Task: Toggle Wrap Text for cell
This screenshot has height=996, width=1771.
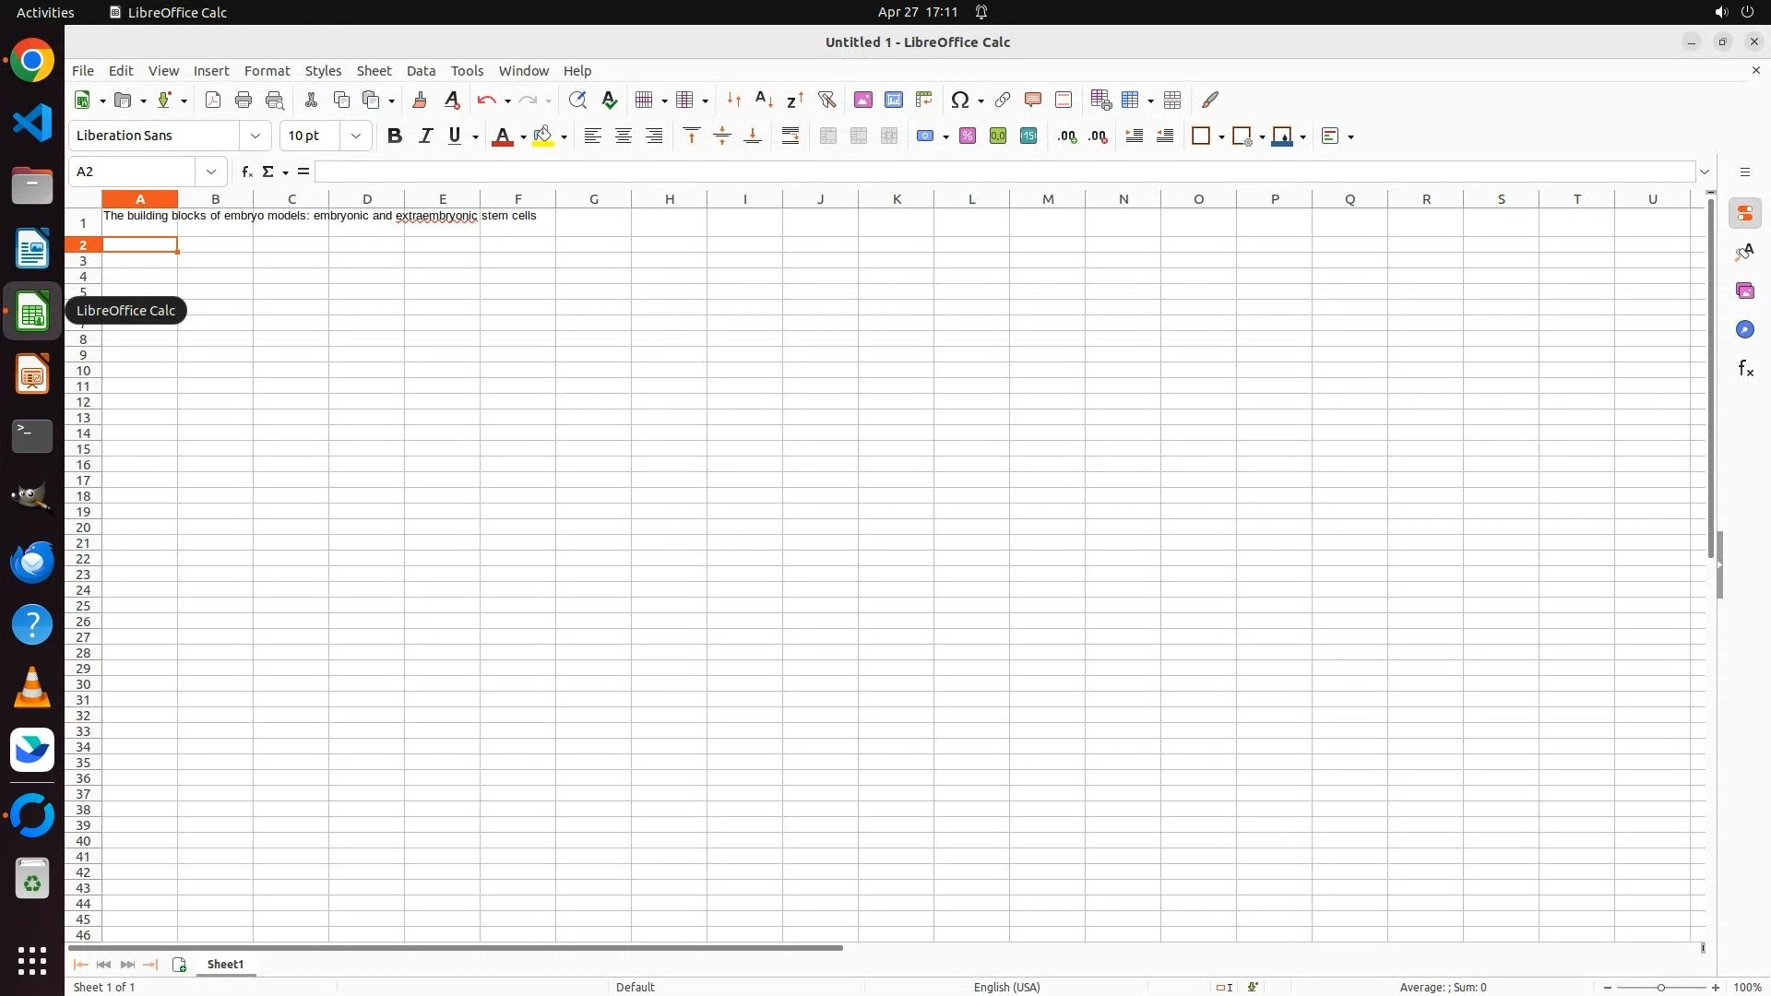Action: tap(790, 136)
